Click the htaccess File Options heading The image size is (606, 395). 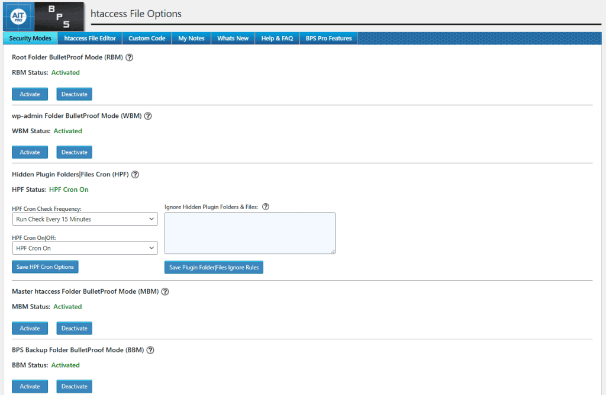click(x=136, y=14)
